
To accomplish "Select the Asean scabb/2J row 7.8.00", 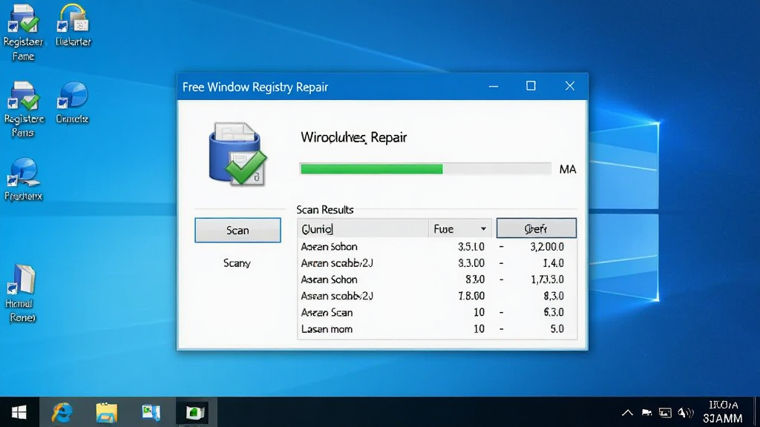I will 436,296.
